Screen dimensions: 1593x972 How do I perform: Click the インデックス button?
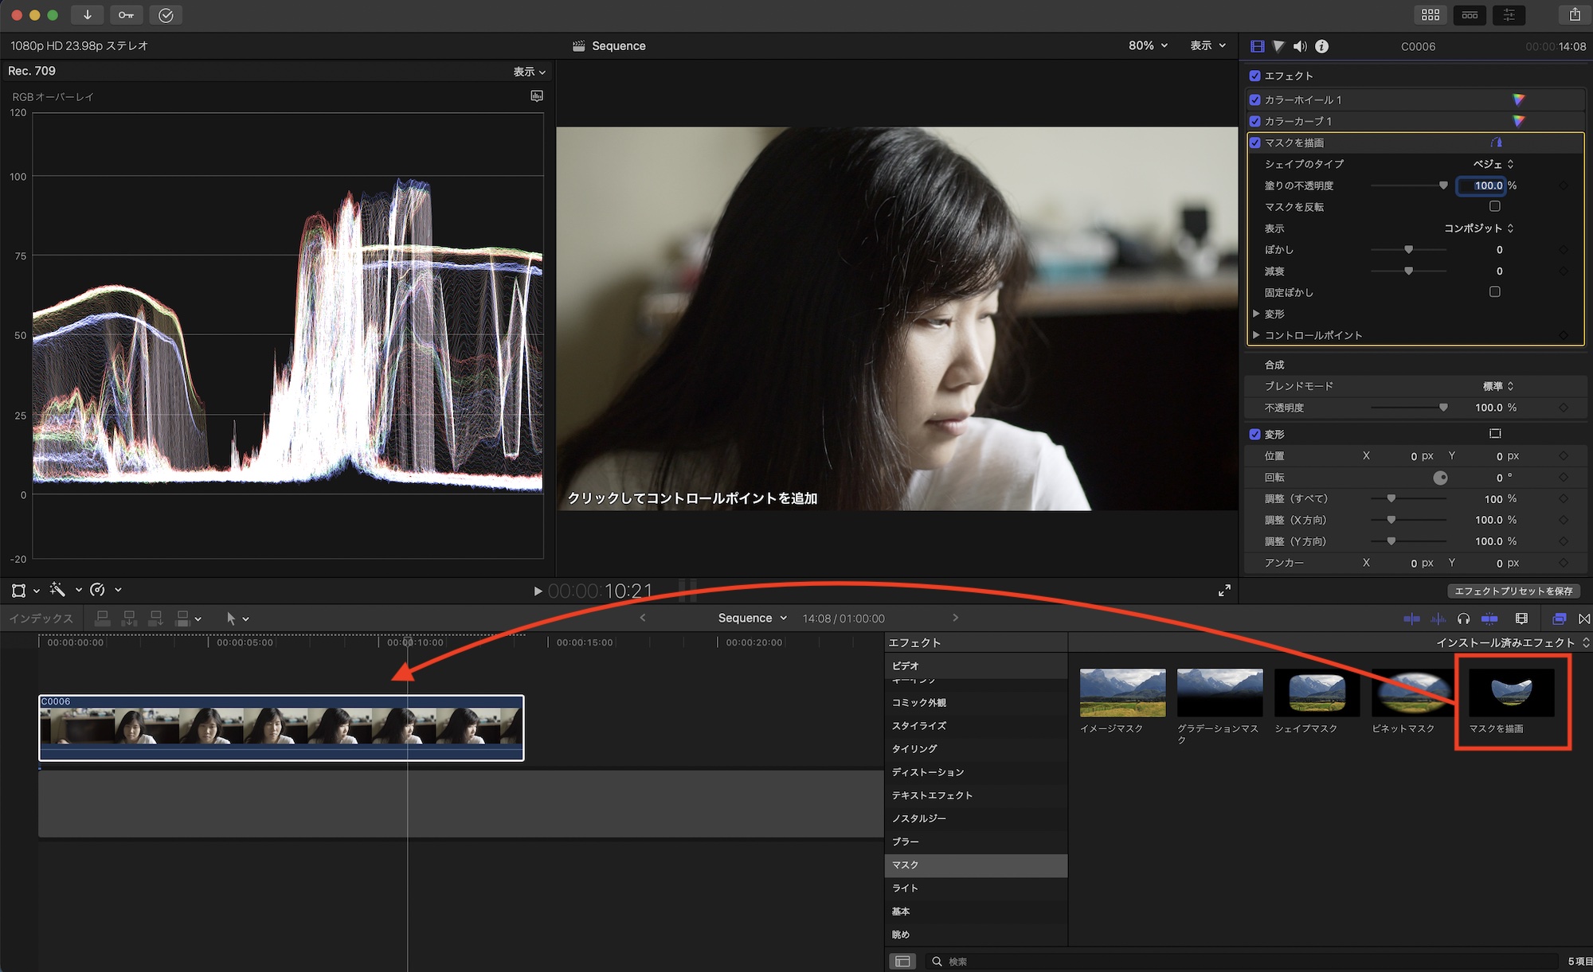(41, 619)
